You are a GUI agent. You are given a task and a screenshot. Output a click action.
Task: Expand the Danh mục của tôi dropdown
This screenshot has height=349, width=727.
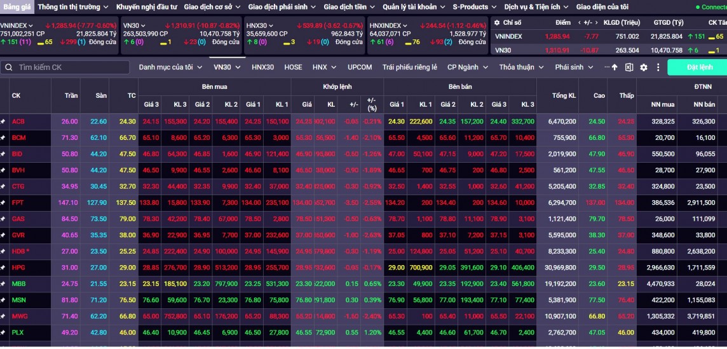point(170,67)
